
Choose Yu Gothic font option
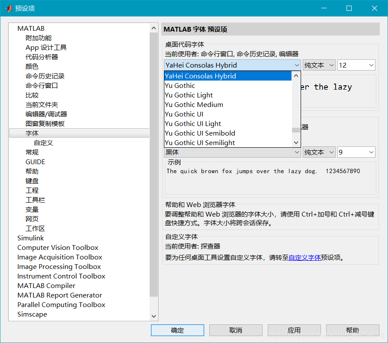[x=228, y=85]
